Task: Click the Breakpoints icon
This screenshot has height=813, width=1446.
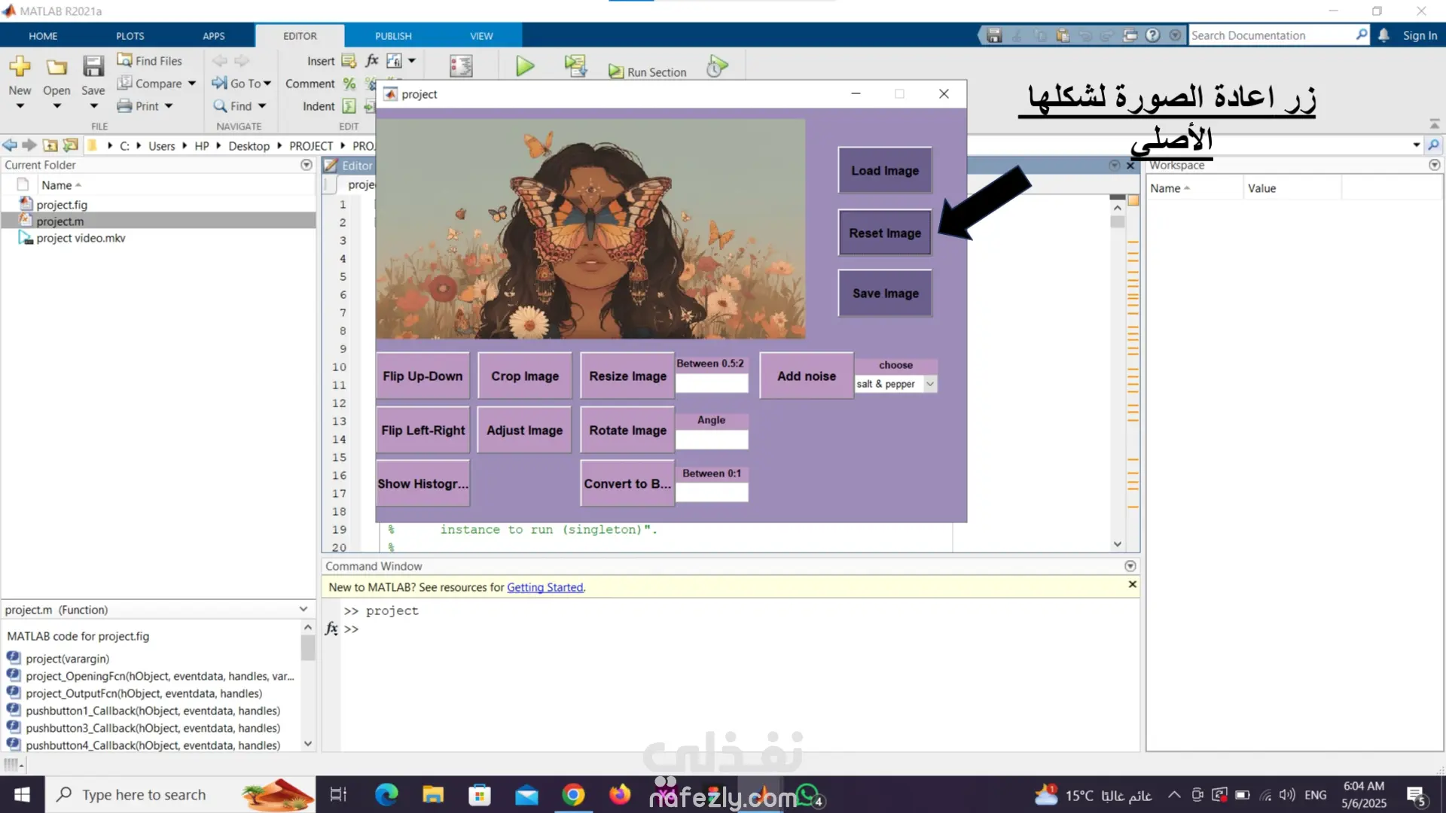Action: coord(461,67)
